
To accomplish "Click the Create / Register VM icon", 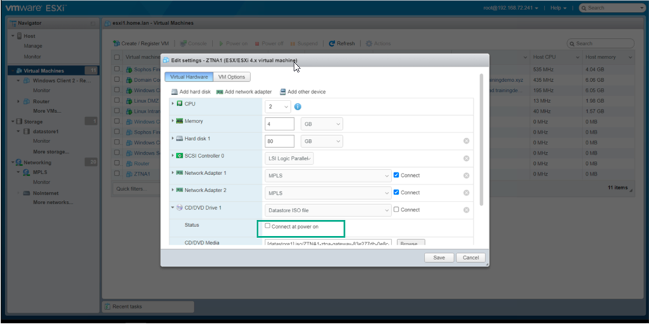I will point(116,43).
